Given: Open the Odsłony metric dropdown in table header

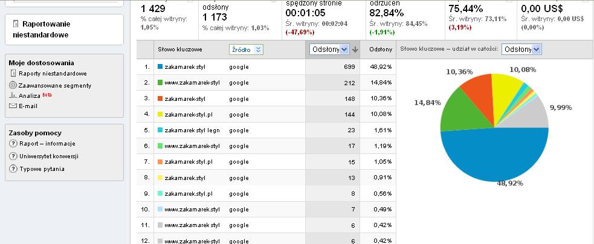Looking at the screenshot, I should click(329, 50).
